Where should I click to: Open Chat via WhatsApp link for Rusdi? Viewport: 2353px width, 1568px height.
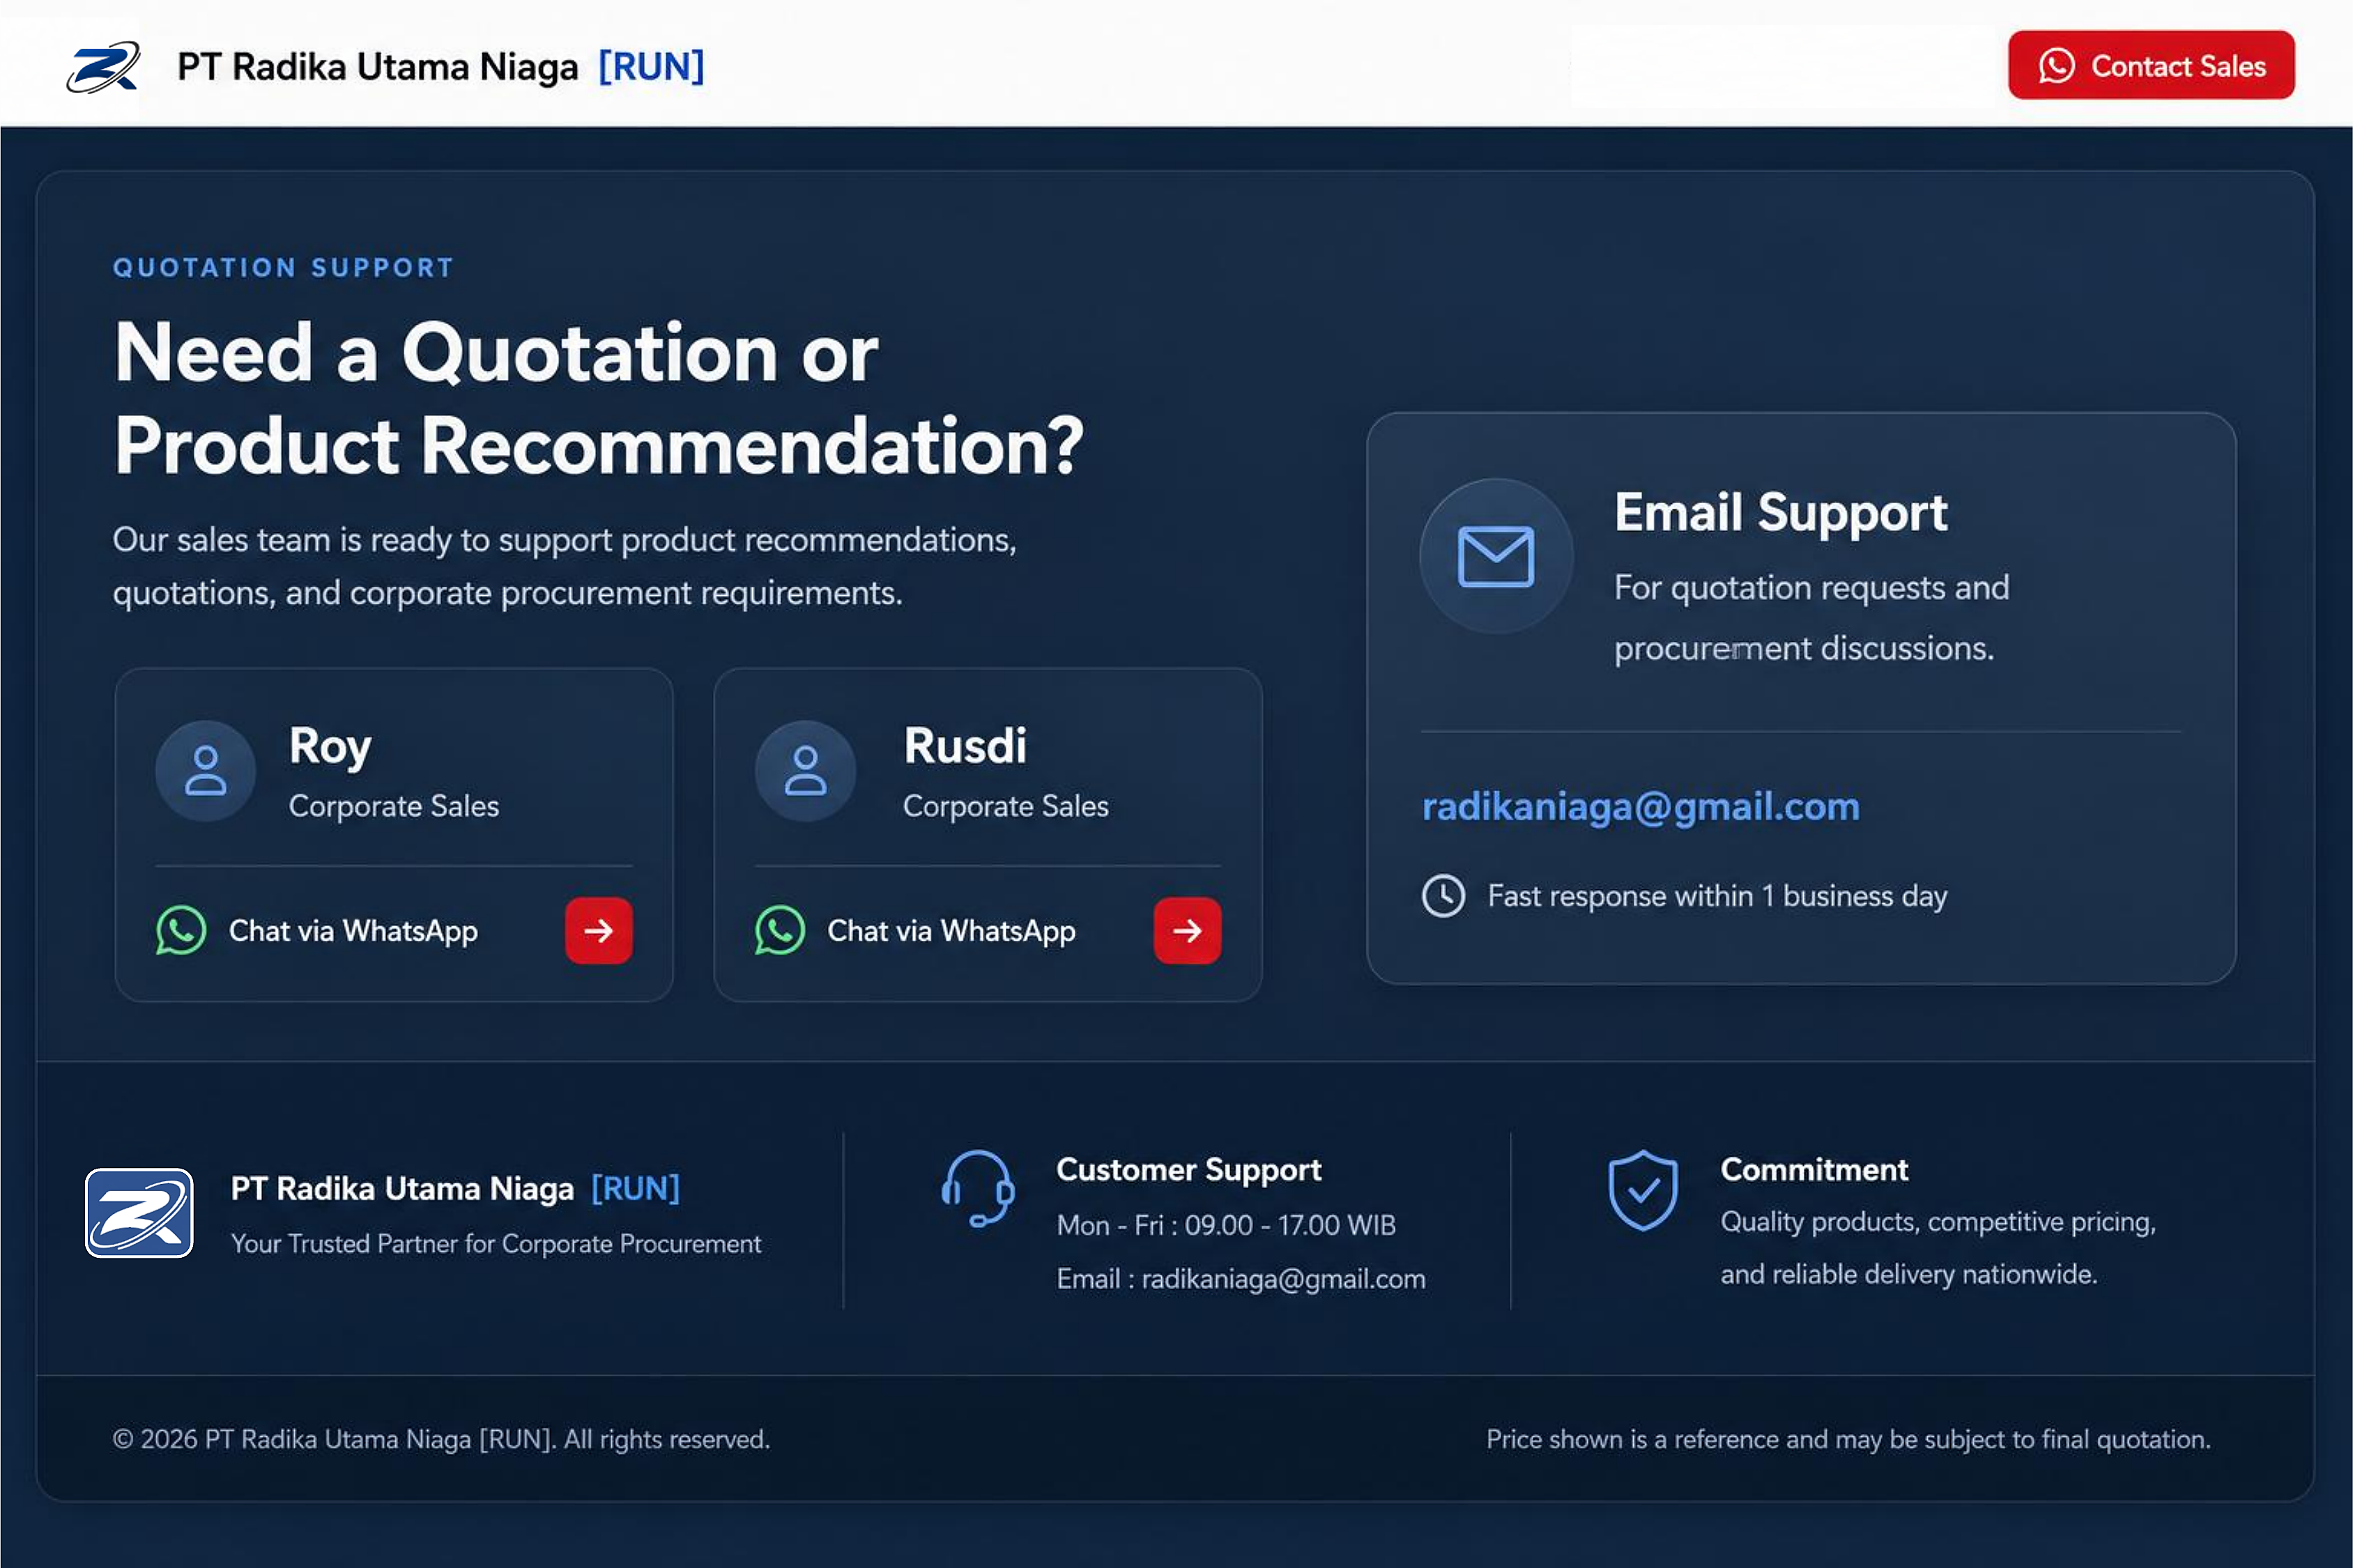pos(951,931)
